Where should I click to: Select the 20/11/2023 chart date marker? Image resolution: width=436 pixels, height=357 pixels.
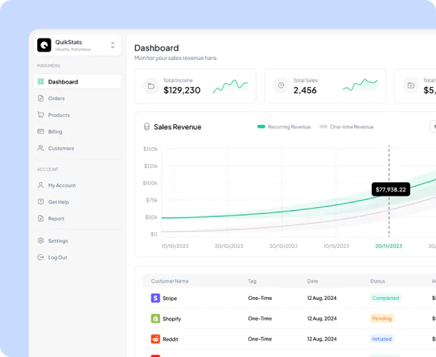pyautogui.click(x=388, y=246)
